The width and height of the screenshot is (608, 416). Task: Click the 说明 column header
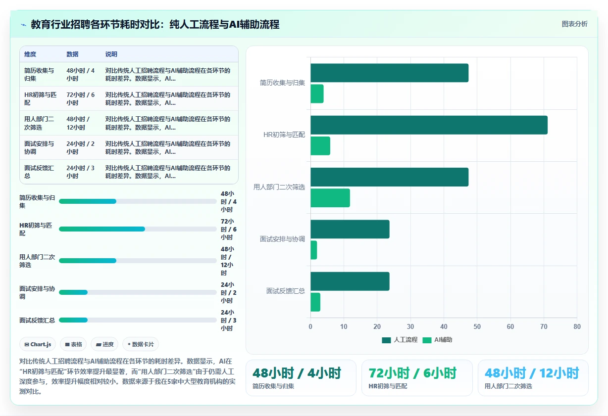(111, 54)
